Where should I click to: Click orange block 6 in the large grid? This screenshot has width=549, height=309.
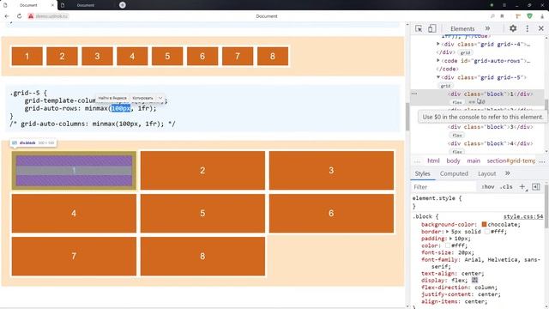[x=331, y=213]
